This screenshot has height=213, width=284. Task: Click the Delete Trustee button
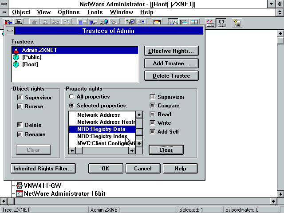(x=171, y=76)
